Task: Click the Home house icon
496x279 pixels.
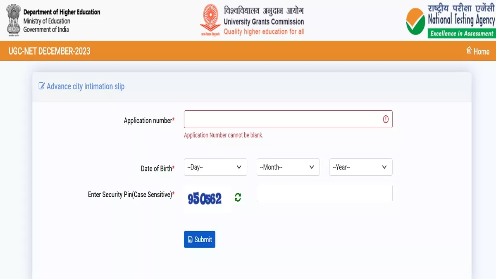Action: 469,50
